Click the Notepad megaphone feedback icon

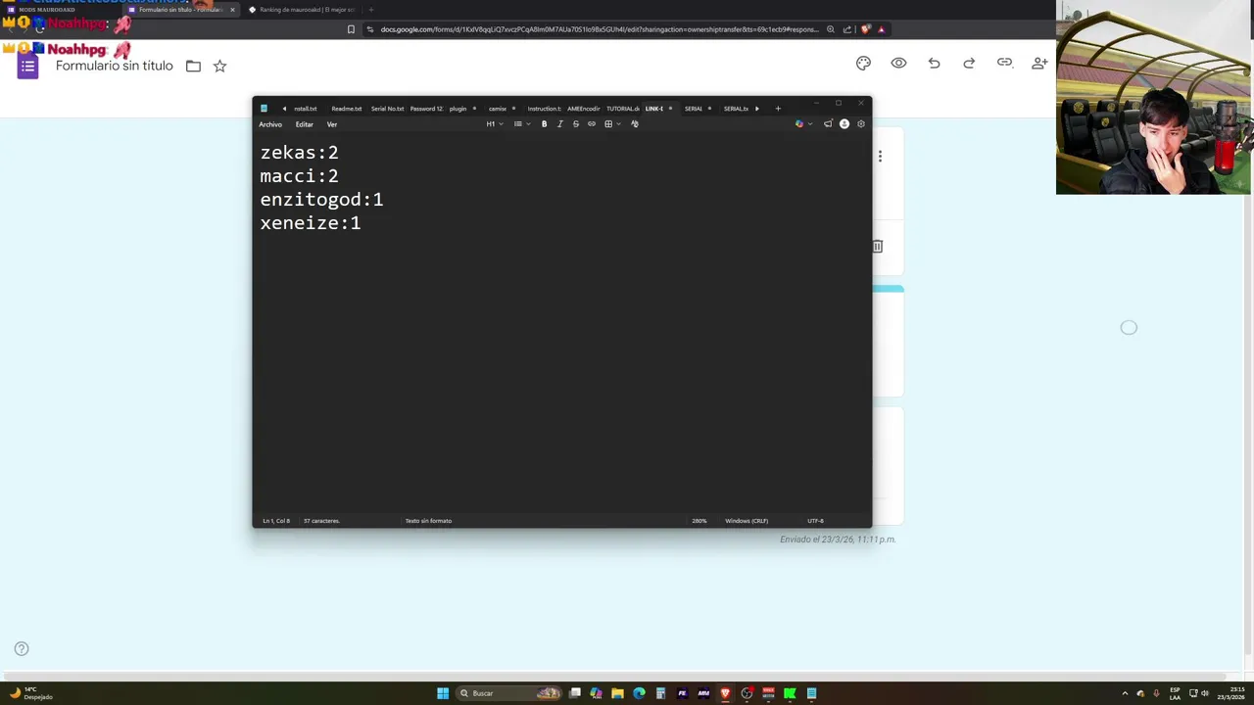[x=828, y=124]
